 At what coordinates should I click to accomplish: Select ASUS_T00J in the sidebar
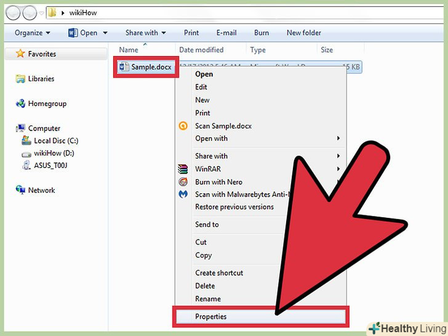(50, 166)
